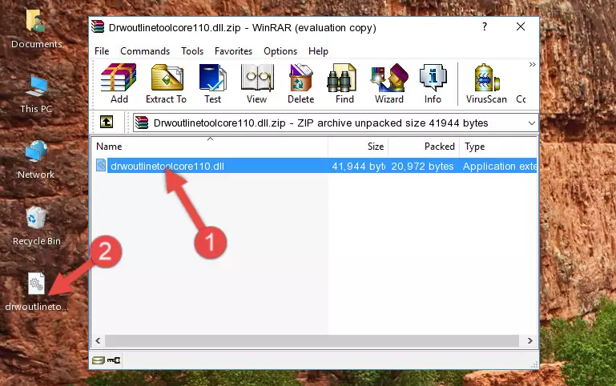This screenshot has width=616, height=386.
Task: Open the File menu
Action: click(102, 51)
